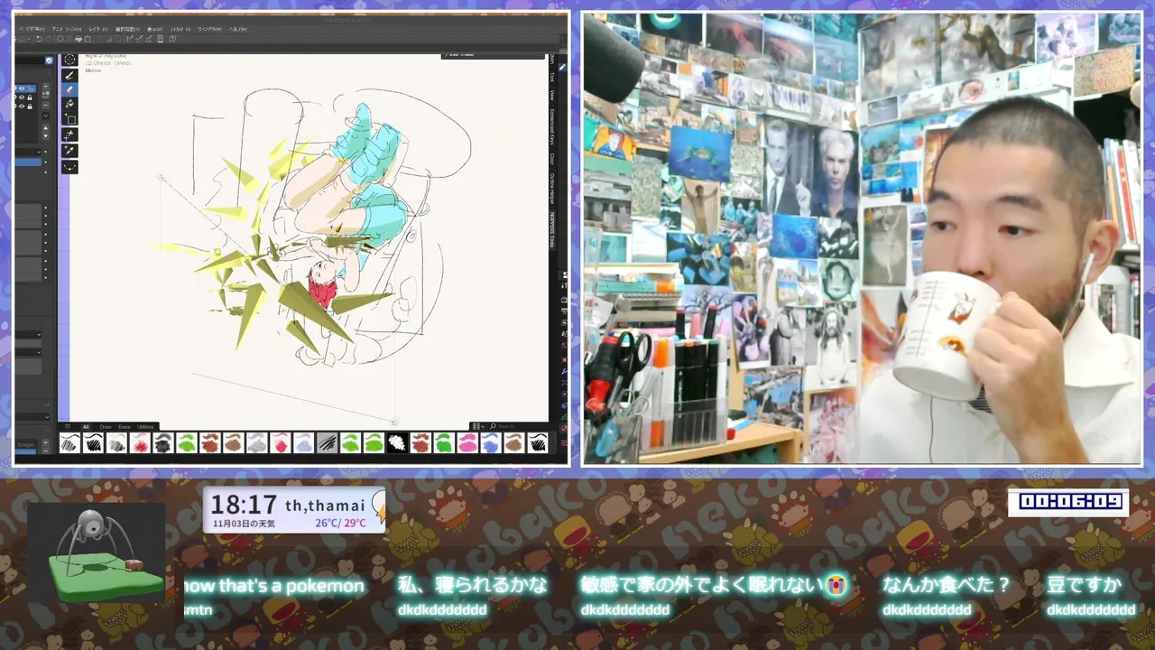Toggle lock on the first layer

[30, 88]
